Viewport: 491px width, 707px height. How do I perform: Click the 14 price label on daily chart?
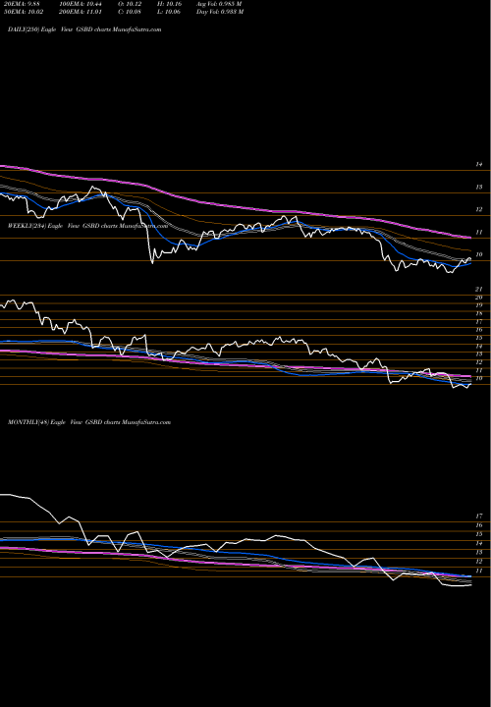pos(479,165)
